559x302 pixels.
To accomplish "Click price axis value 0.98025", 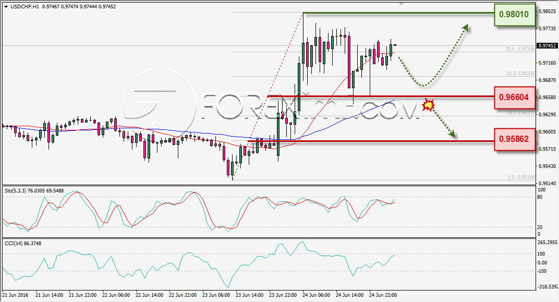I will coord(547,11).
